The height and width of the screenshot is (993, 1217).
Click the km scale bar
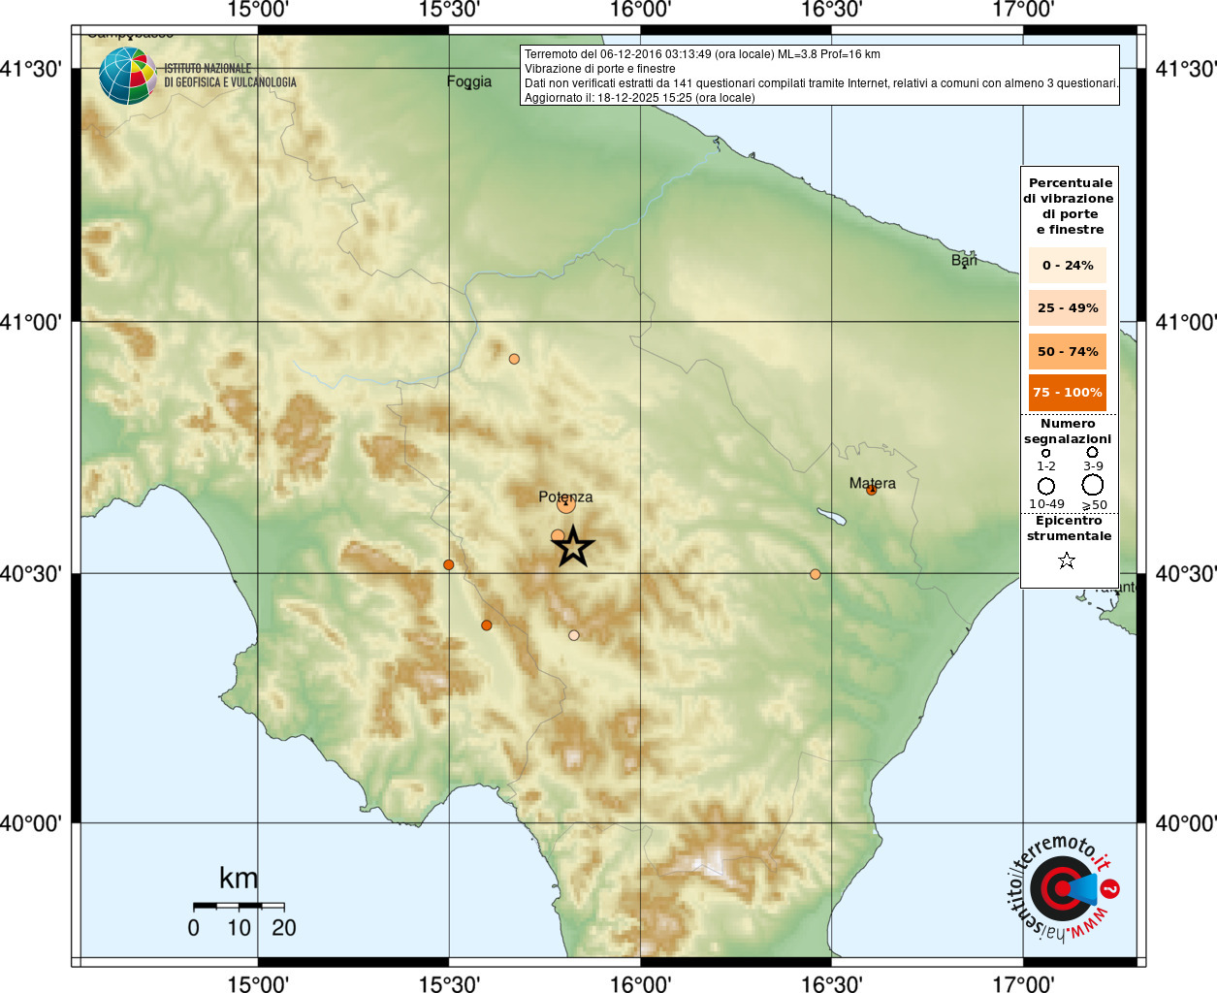tap(239, 906)
